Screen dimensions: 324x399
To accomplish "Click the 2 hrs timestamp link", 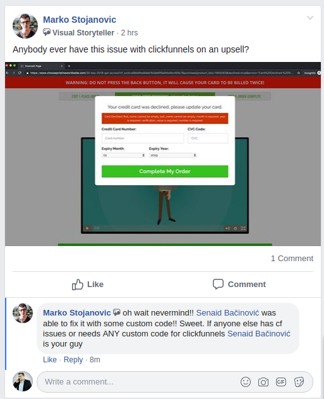I will 129,33.
